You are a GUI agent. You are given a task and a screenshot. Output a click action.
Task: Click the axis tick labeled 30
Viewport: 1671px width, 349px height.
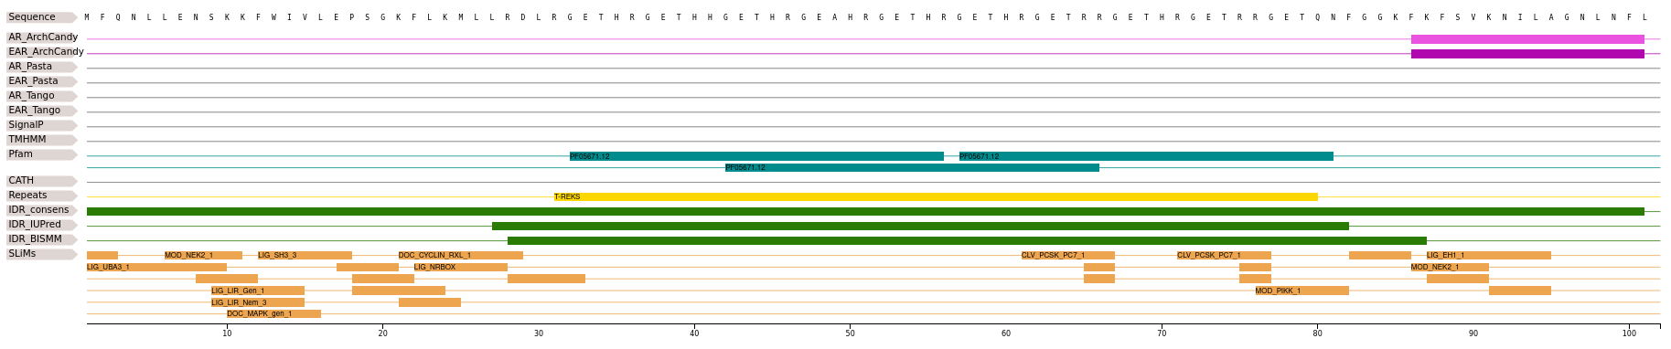(x=539, y=333)
